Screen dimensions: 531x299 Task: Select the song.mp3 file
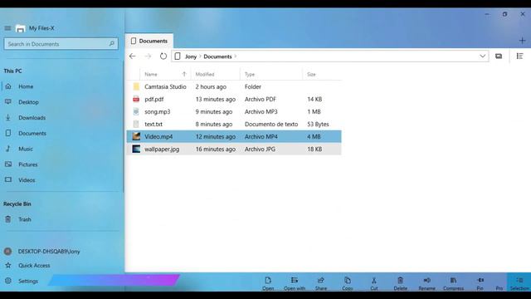click(x=234, y=111)
